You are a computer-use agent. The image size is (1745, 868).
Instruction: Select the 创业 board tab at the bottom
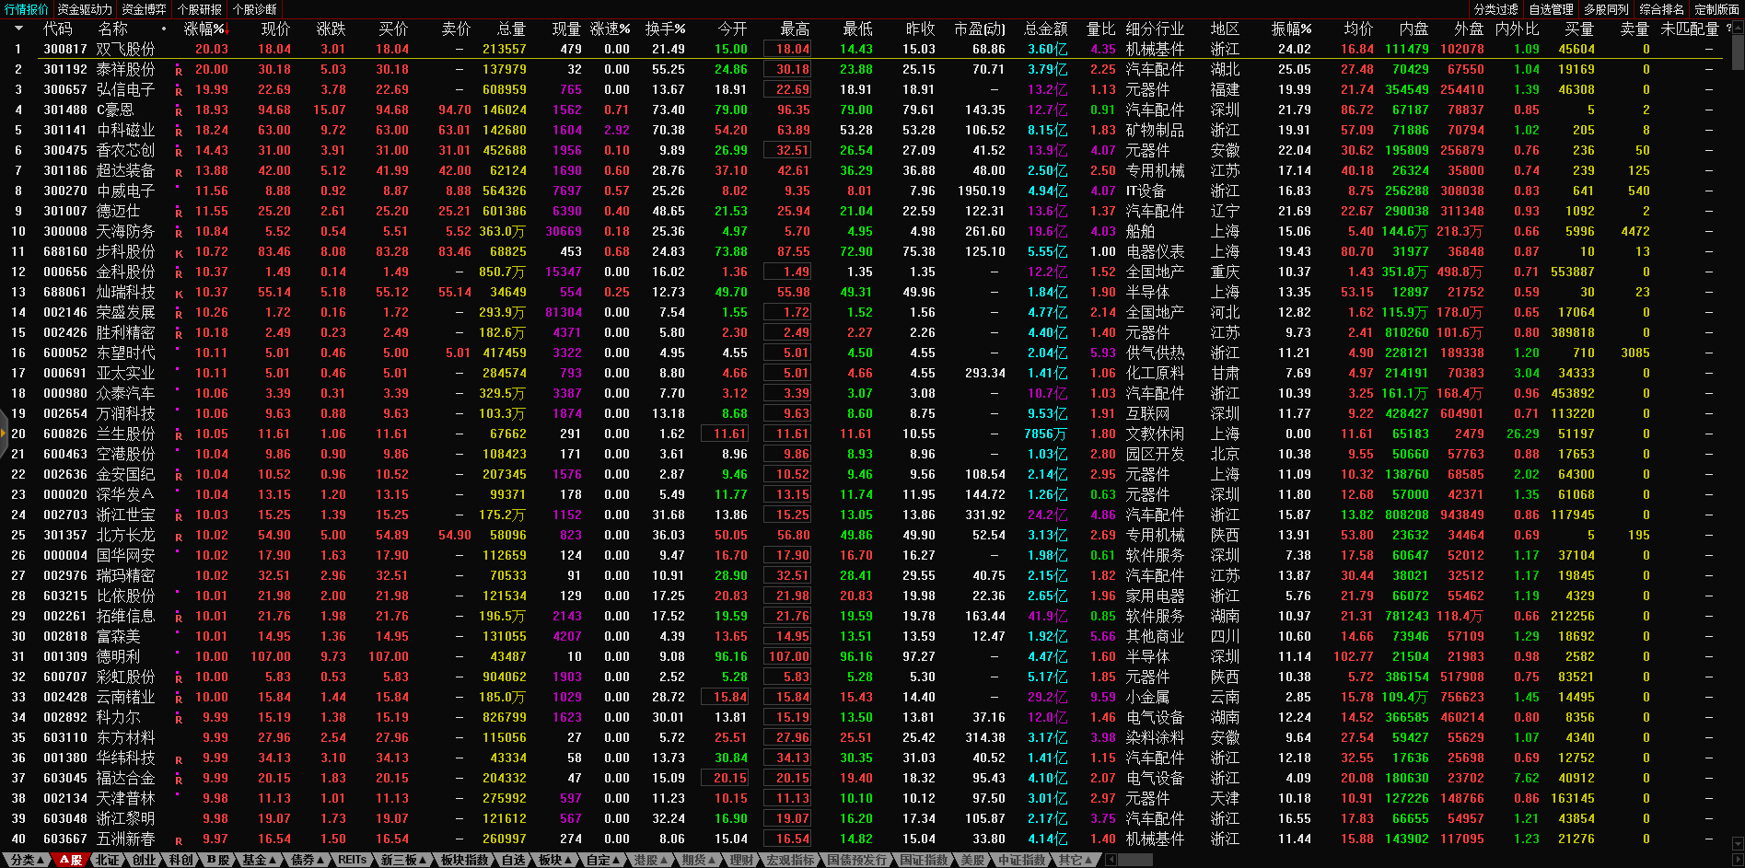(x=144, y=860)
